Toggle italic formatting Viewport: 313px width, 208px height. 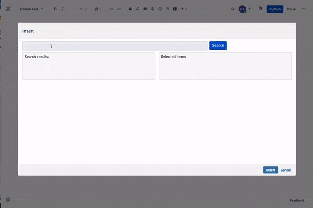click(x=63, y=9)
